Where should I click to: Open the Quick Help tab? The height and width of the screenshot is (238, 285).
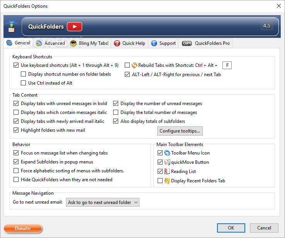coord(130,43)
